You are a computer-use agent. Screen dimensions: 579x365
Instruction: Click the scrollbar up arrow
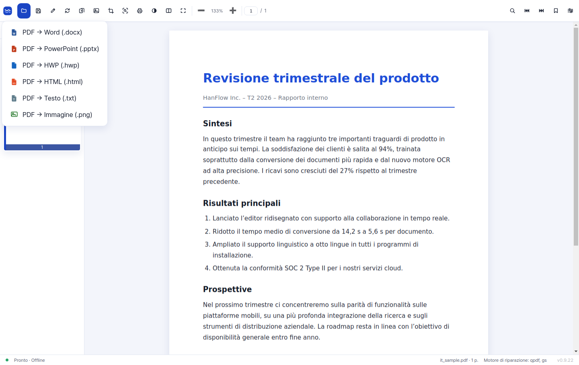click(x=576, y=25)
